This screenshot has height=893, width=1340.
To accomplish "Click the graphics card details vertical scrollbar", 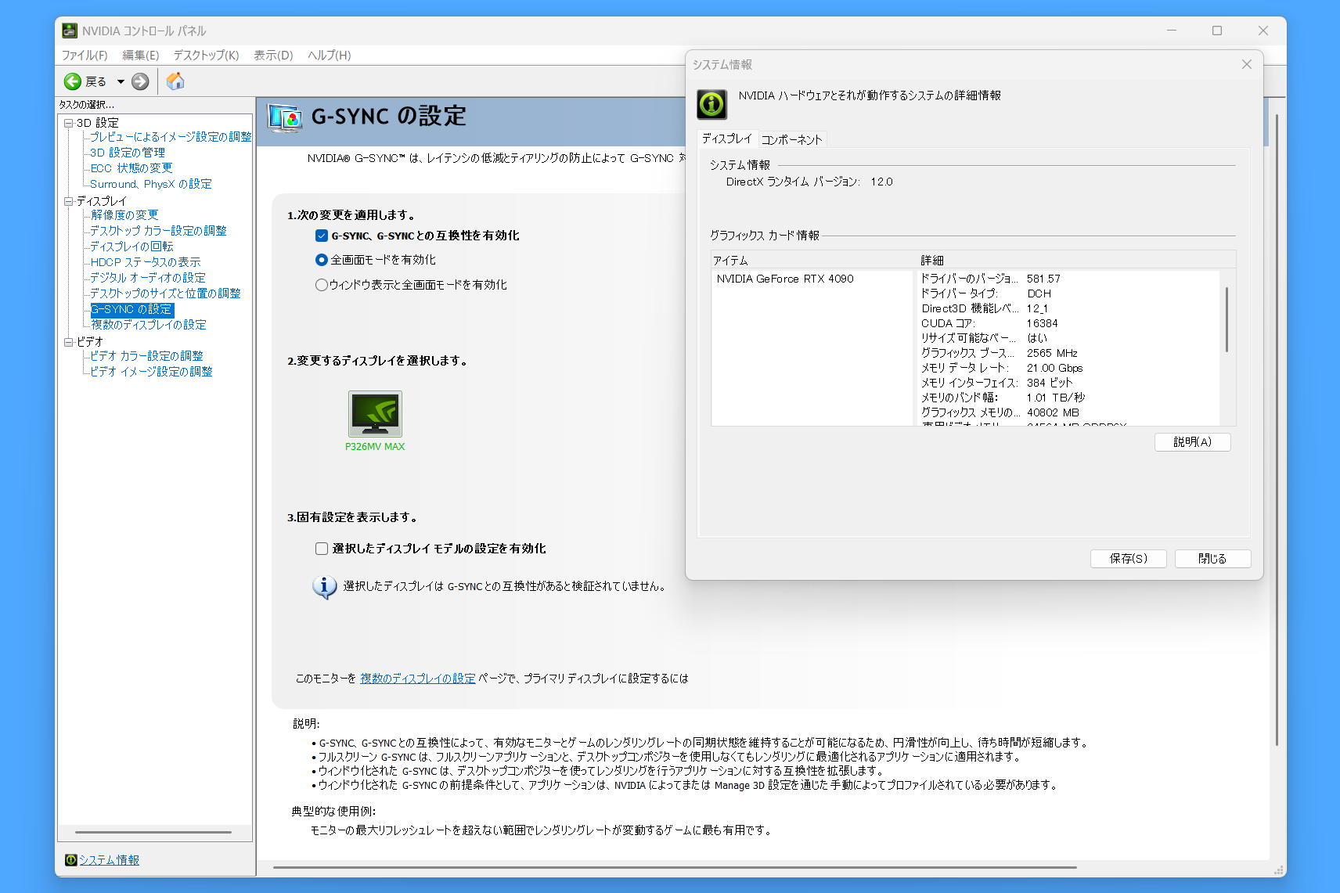I will pos(1227,321).
